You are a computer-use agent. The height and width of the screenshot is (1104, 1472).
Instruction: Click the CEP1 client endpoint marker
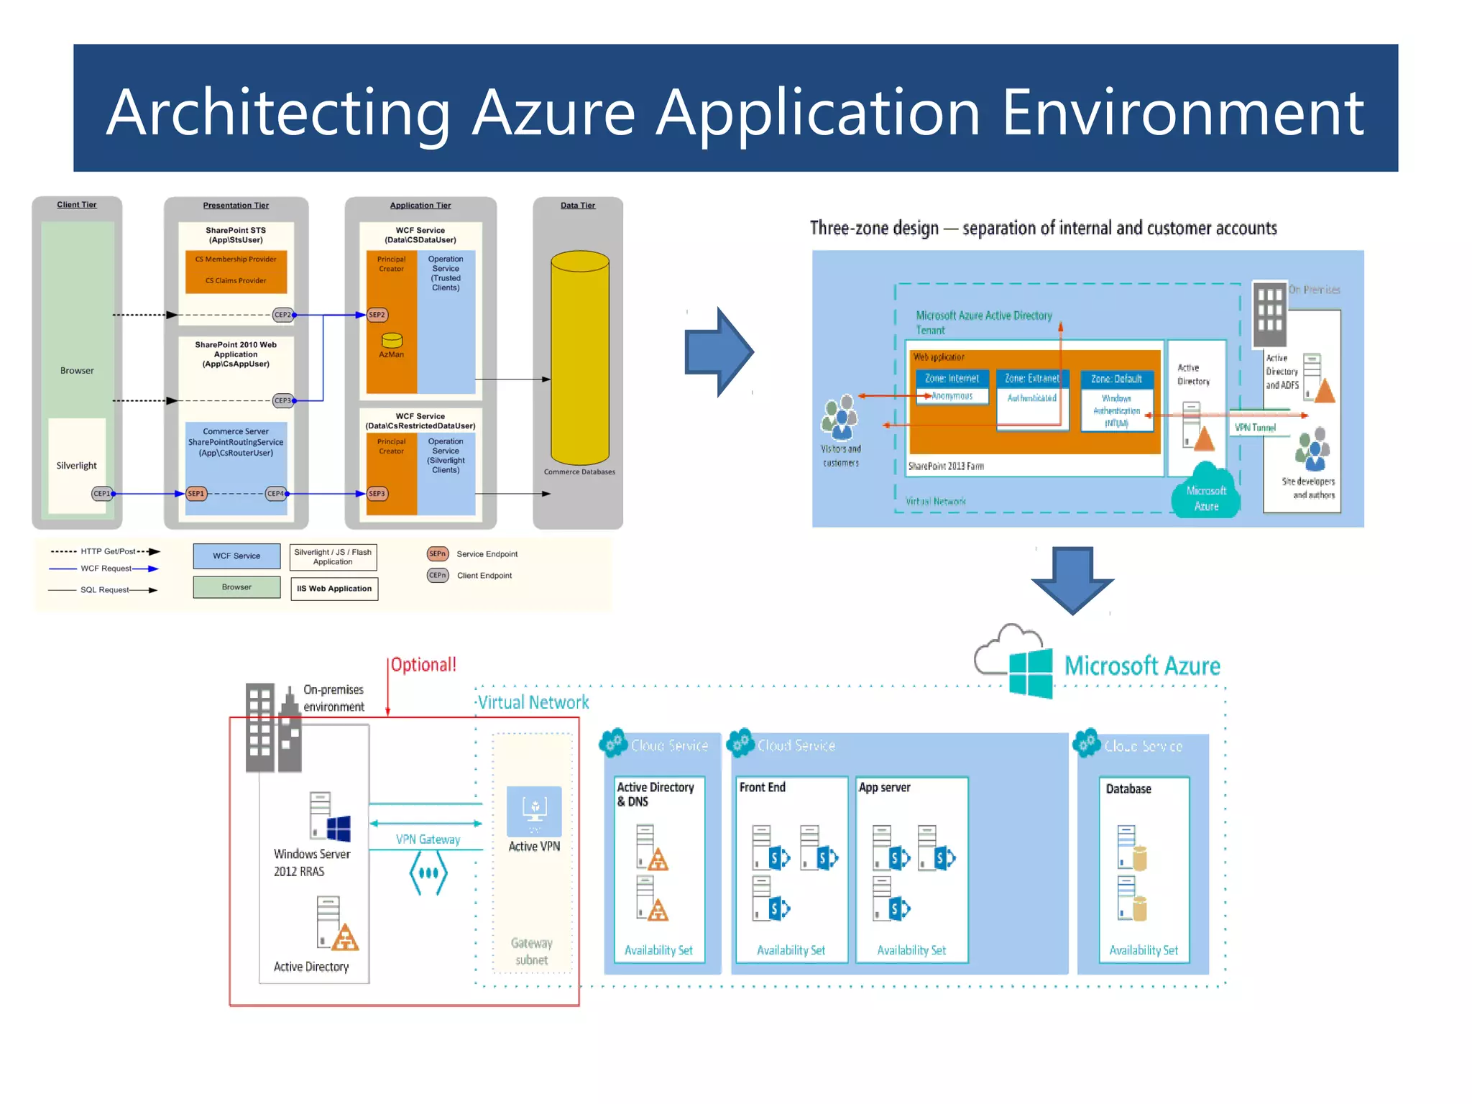point(101,494)
